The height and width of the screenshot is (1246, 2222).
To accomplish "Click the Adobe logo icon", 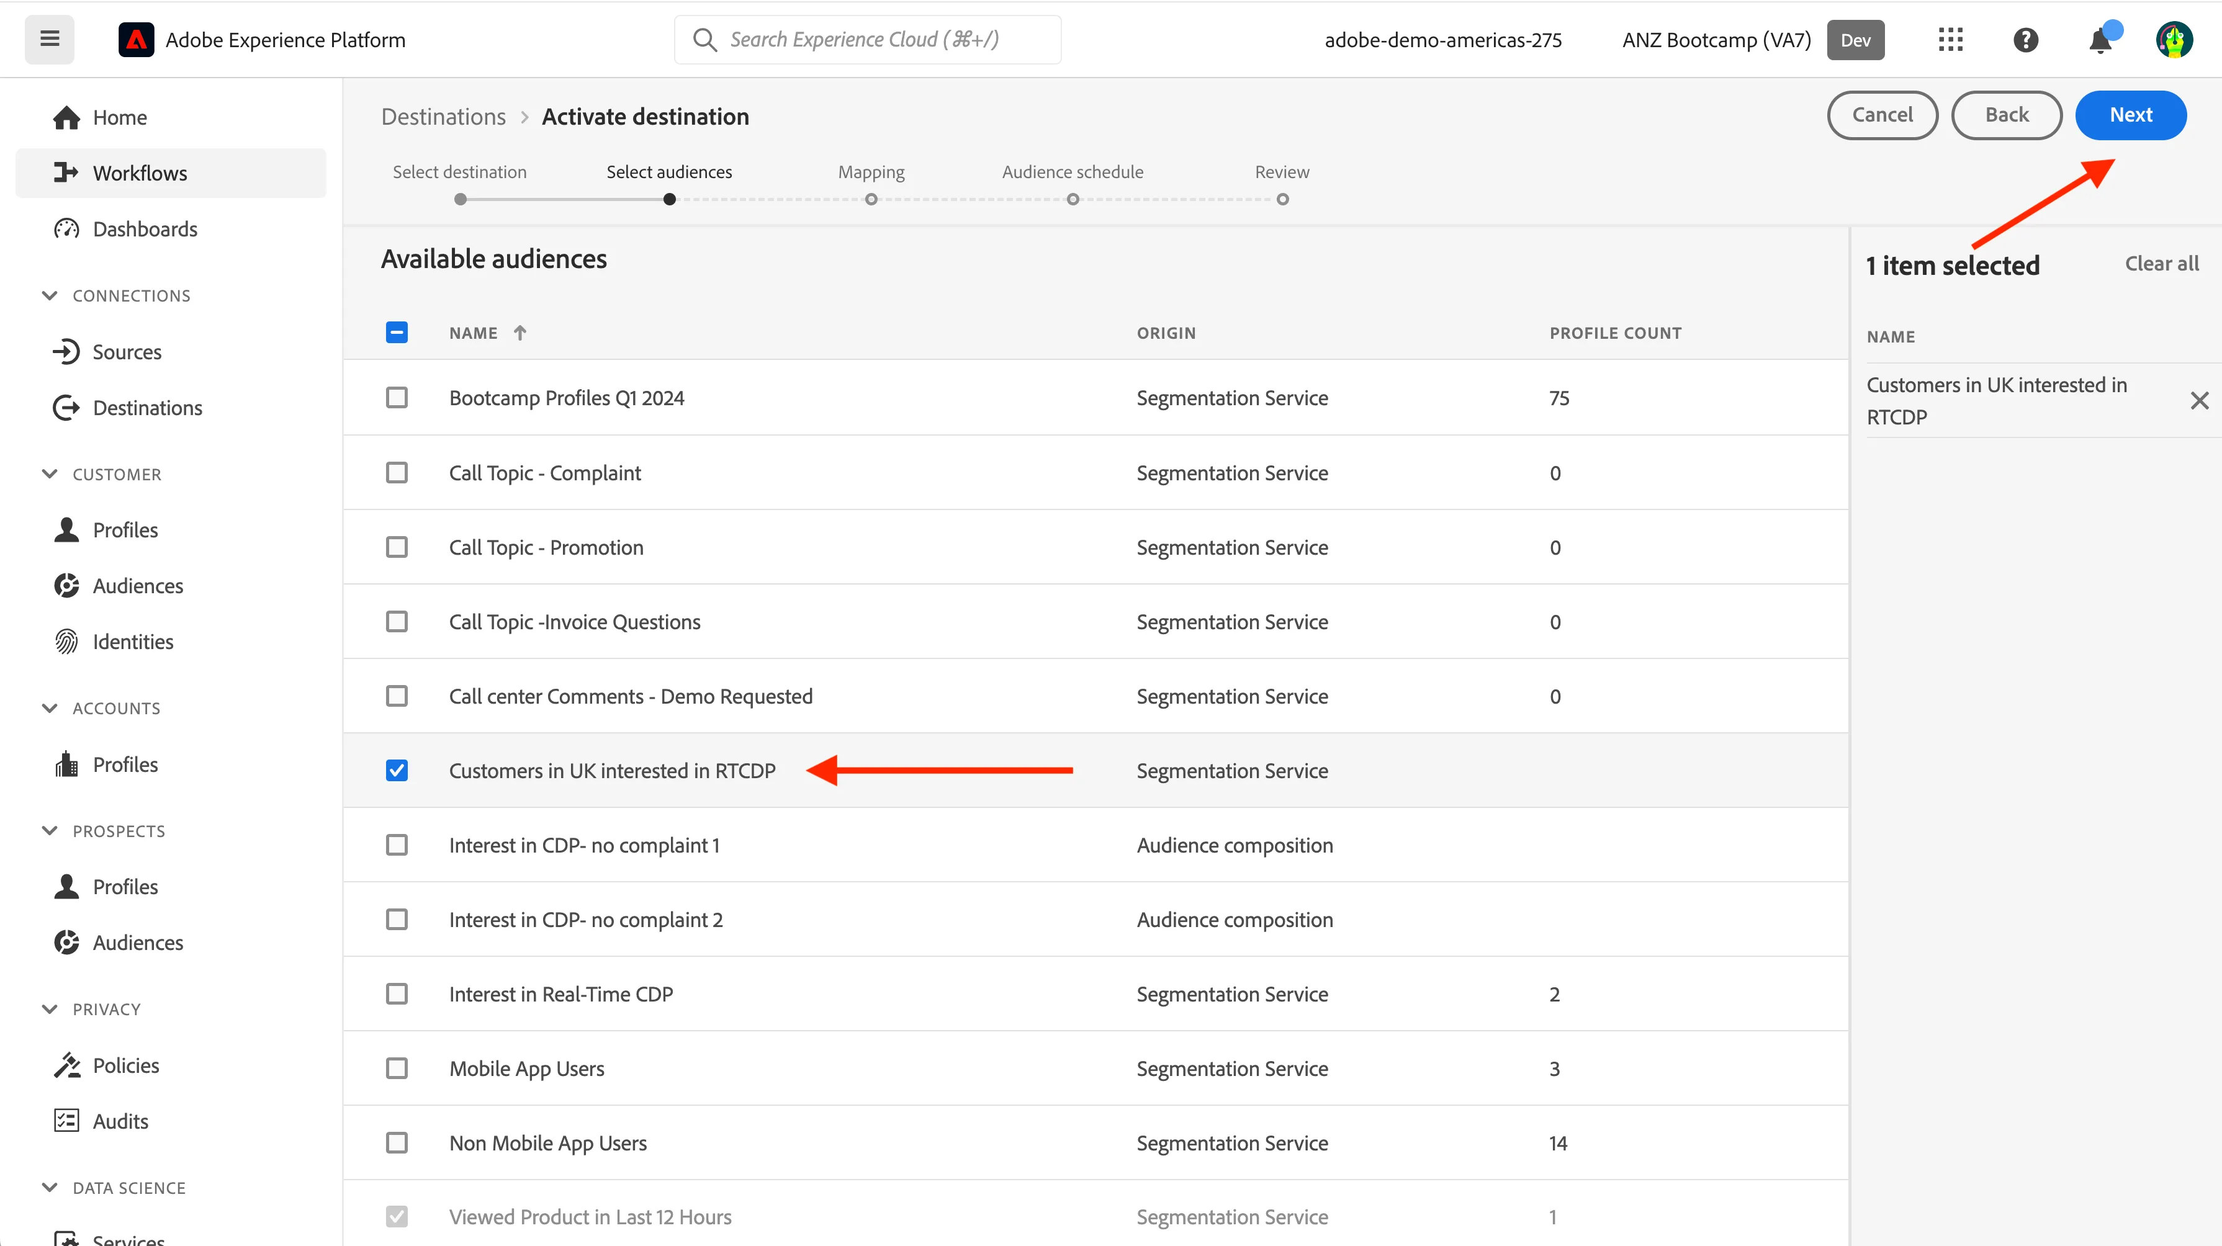I will coord(137,40).
